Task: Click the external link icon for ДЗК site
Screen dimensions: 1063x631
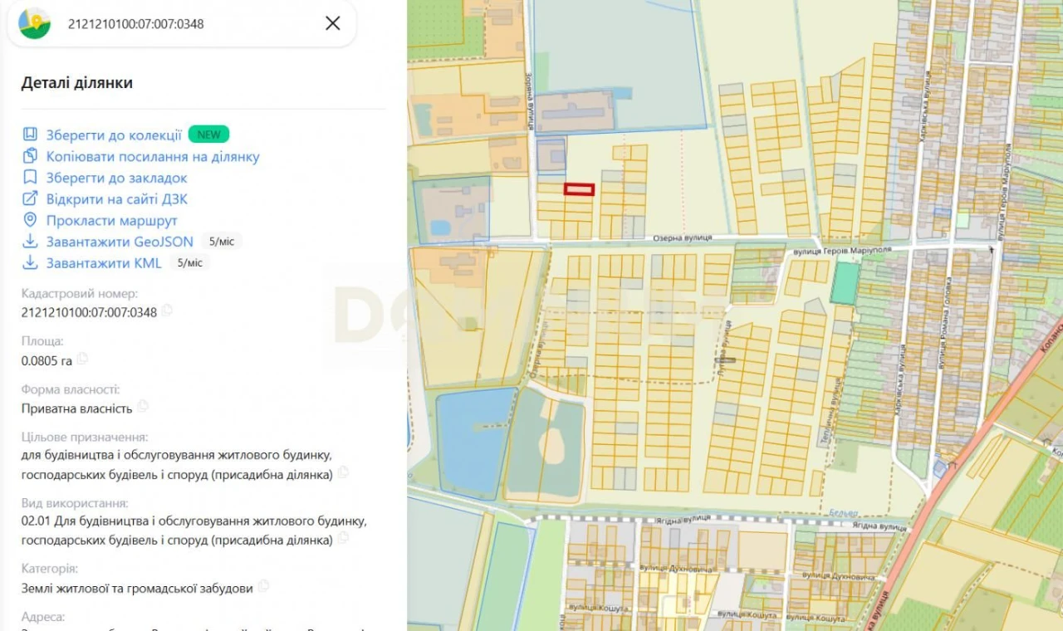Action: [31, 199]
